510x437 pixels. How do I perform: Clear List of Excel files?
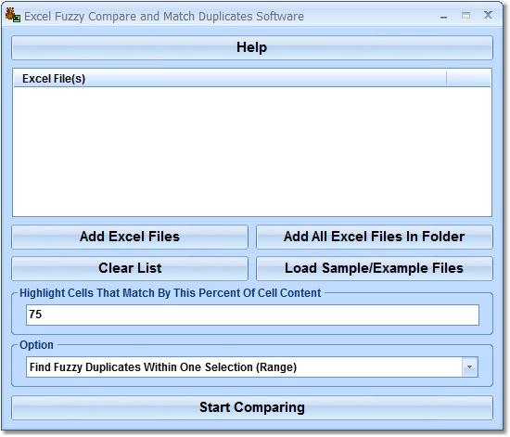point(130,268)
